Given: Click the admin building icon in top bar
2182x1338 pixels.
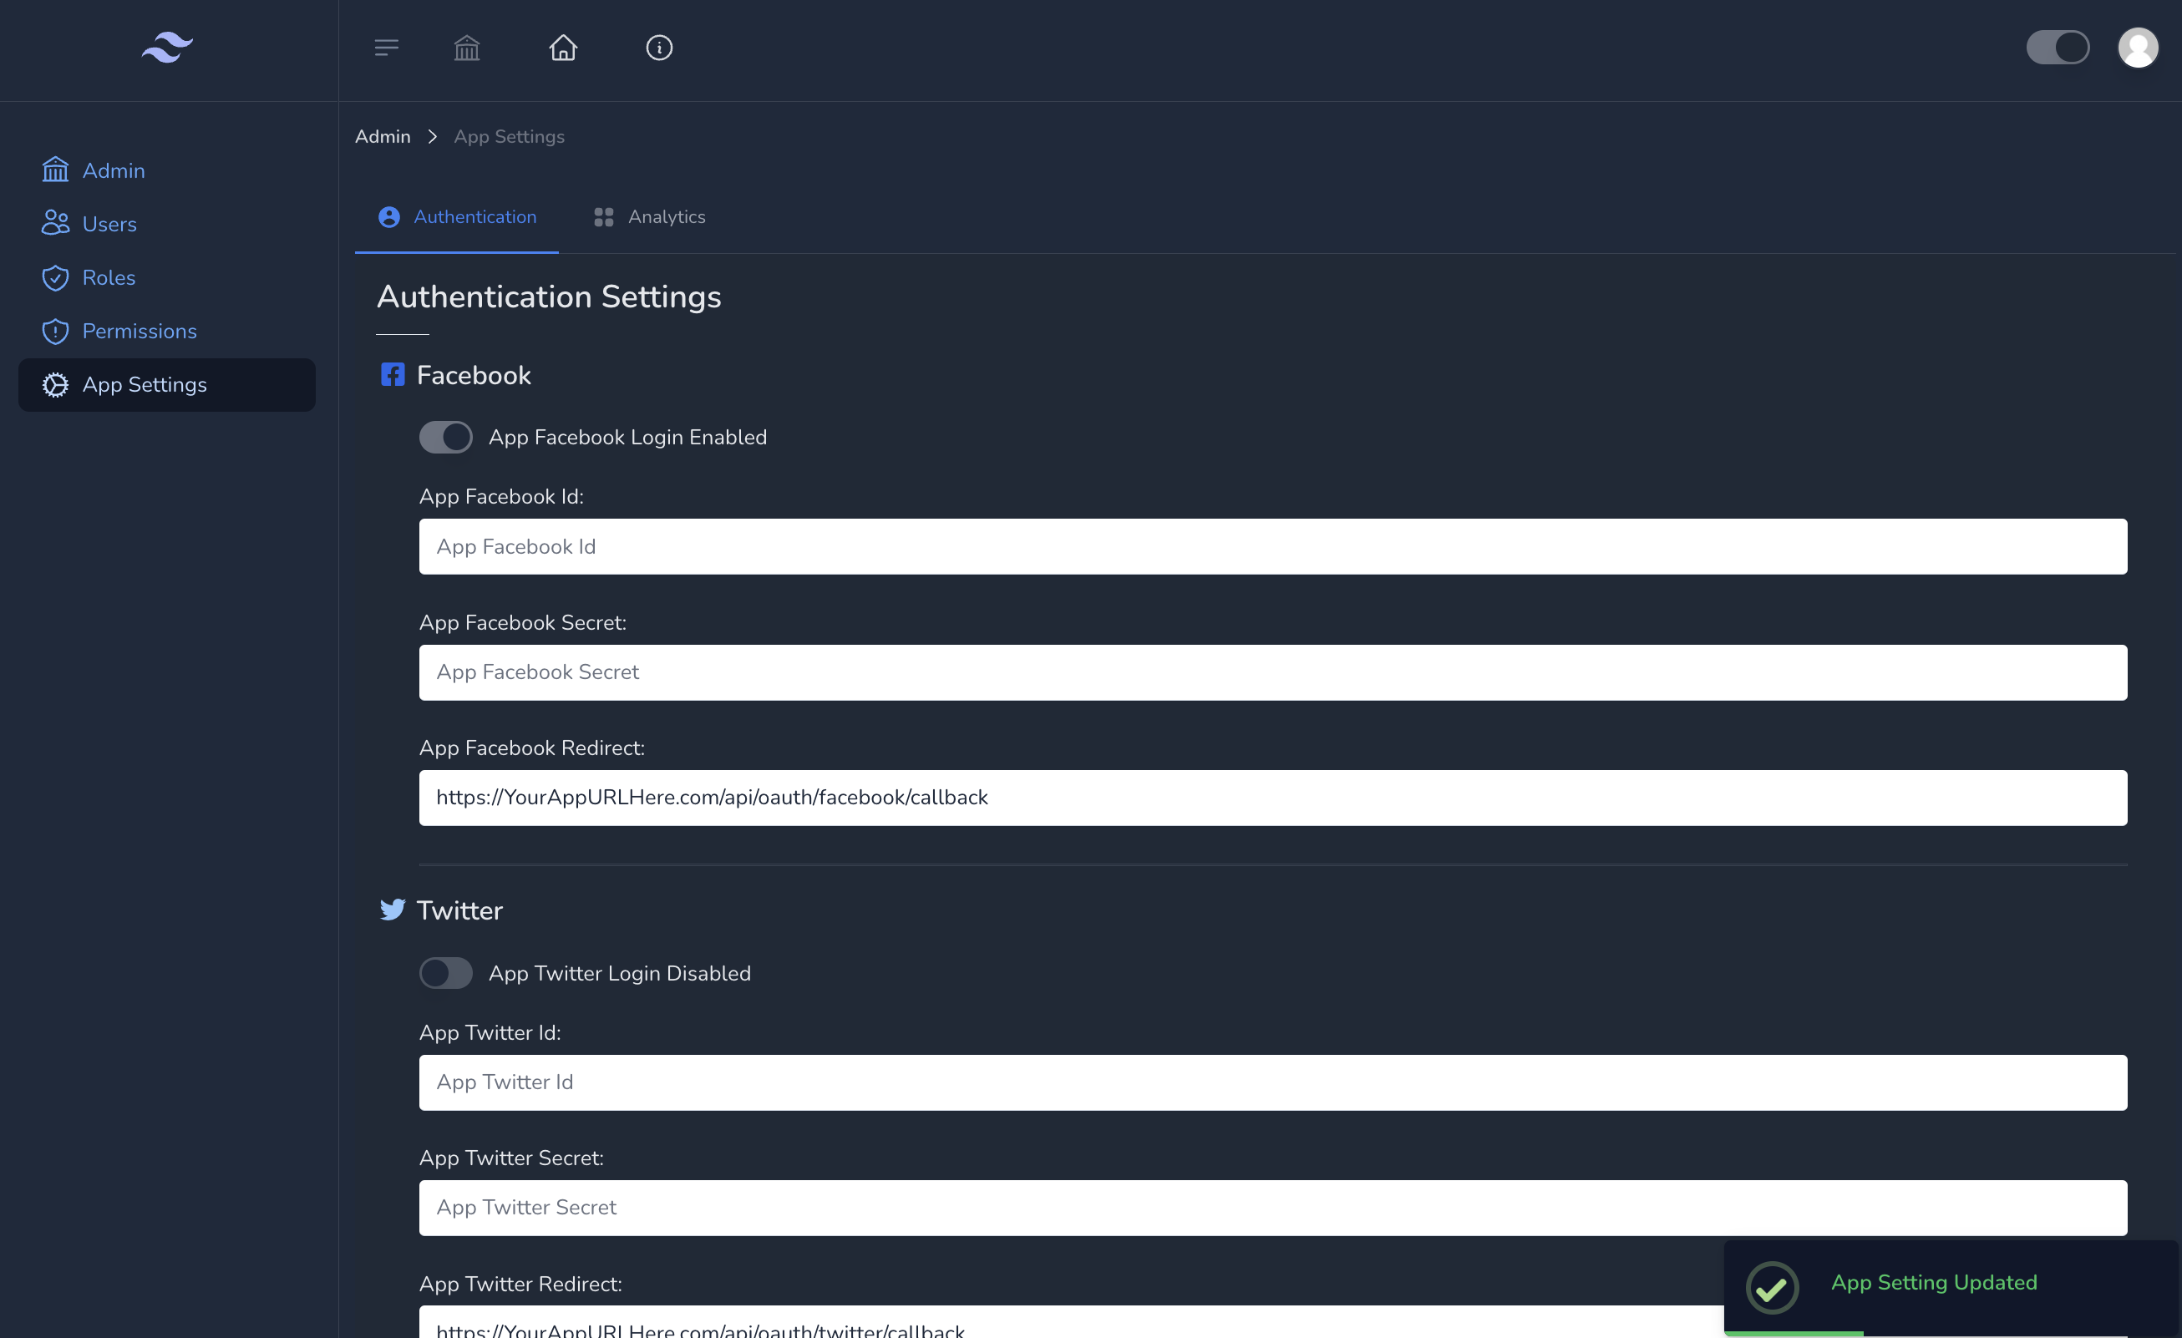Looking at the screenshot, I should tap(467, 48).
